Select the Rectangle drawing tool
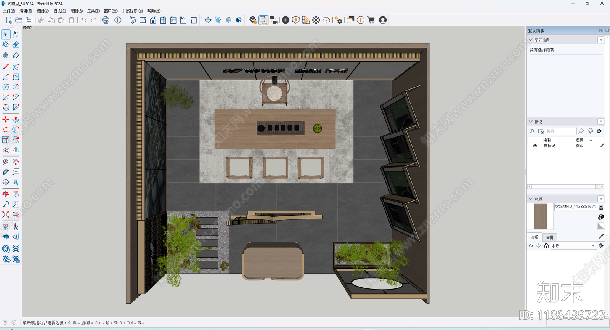Image resolution: width=610 pixels, height=330 pixels. pos(6,77)
